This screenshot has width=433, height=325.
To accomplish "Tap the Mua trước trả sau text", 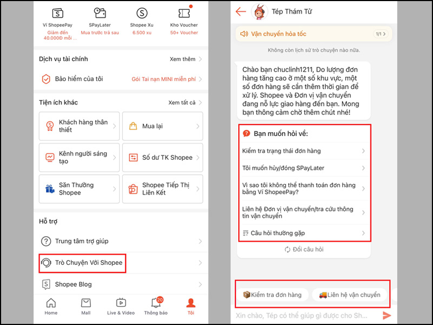I will point(100,32).
